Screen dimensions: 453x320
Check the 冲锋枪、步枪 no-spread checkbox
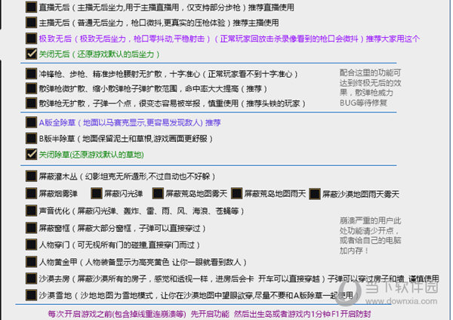tap(31, 74)
